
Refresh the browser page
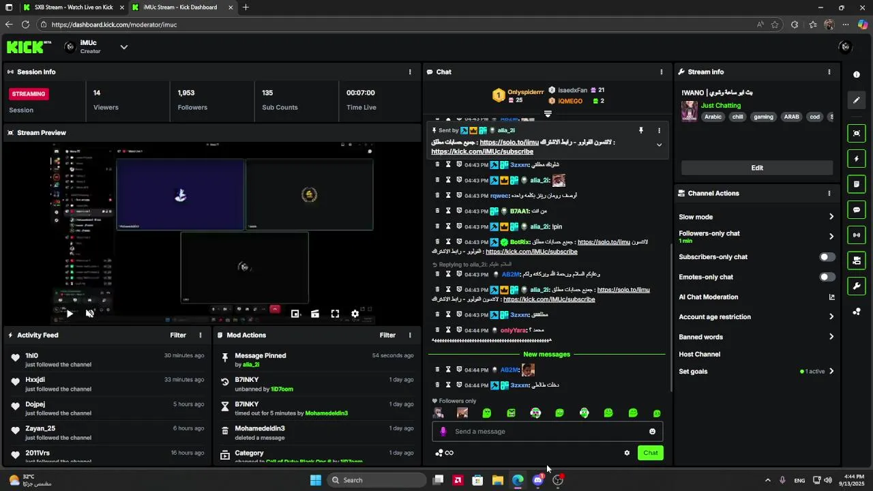[x=25, y=25]
